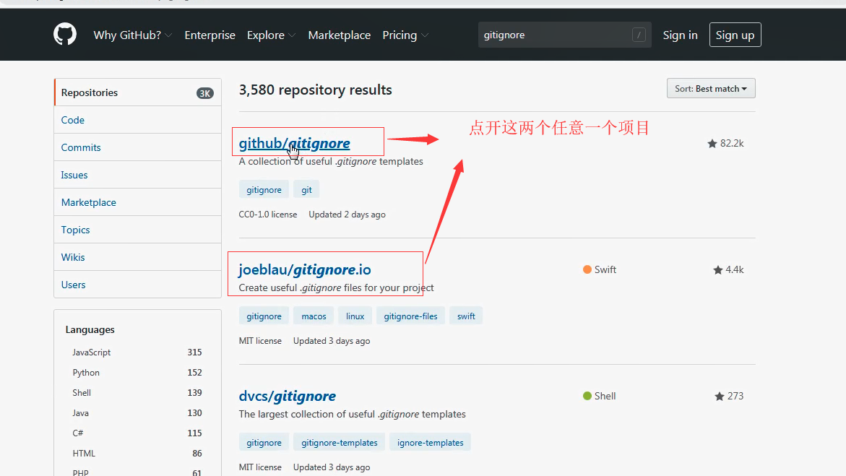This screenshot has height=476, width=846.
Task: Click the macos topic tag
Action: tap(314, 316)
